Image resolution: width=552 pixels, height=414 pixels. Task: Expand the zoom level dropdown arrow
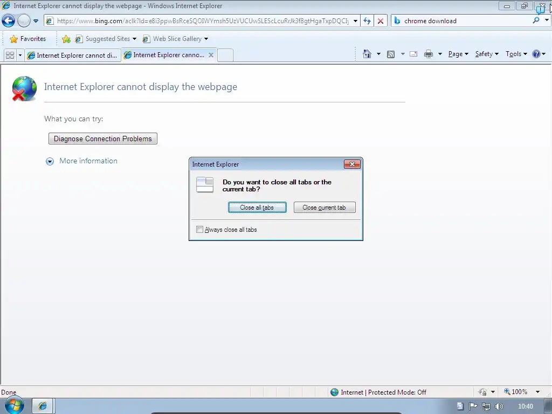point(538,392)
